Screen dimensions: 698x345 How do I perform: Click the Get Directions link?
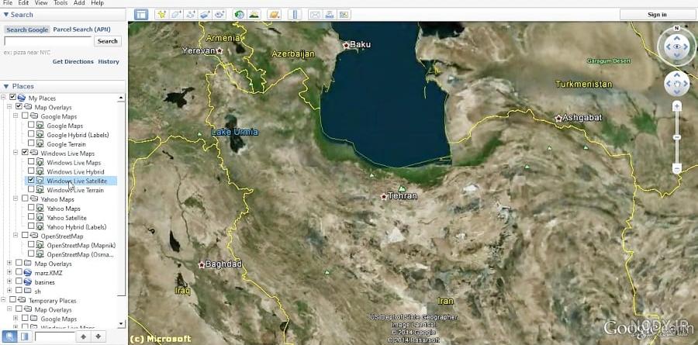tap(73, 61)
